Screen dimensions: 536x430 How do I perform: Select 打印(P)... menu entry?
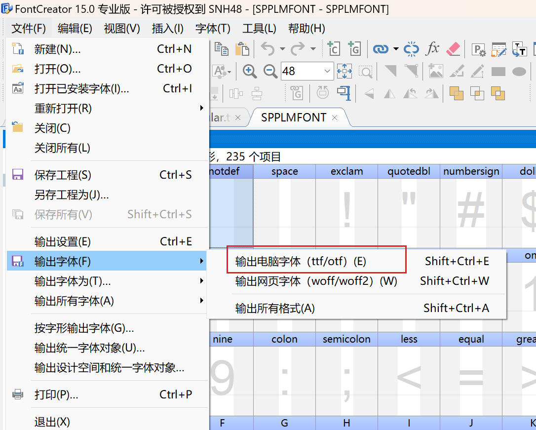click(x=107, y=395)
